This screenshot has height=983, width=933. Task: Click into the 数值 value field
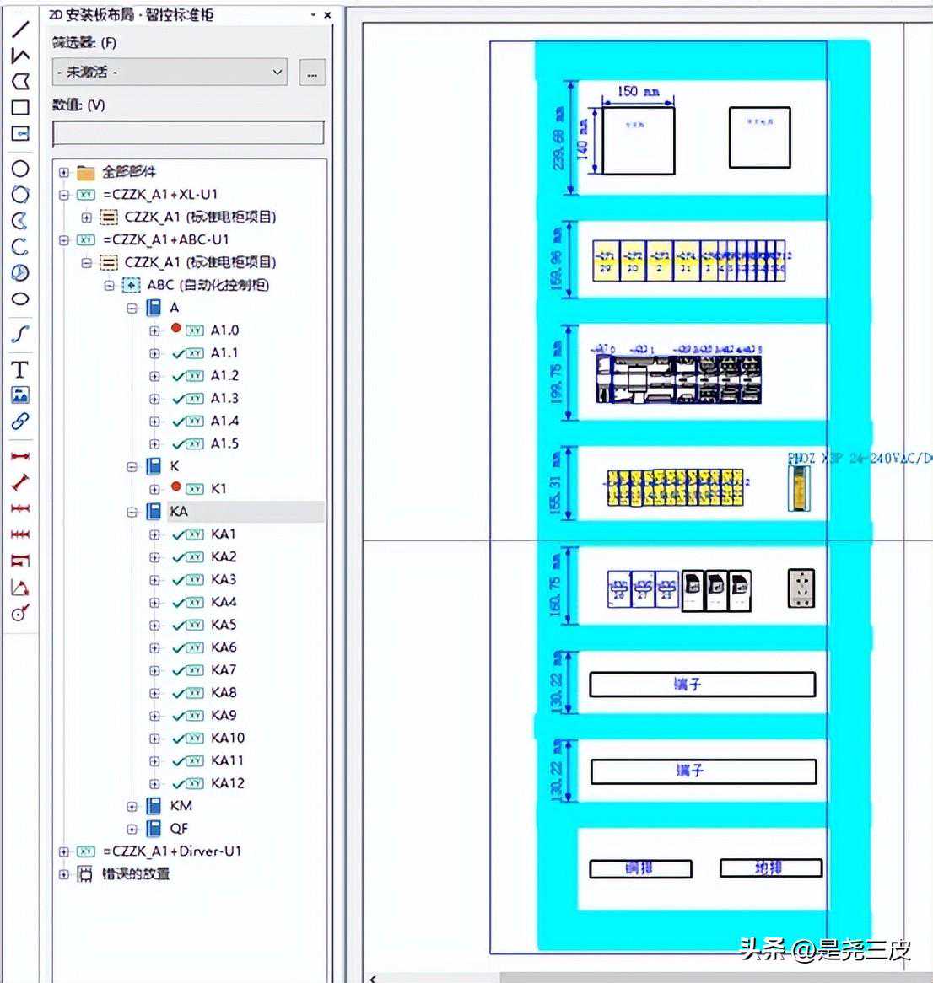click(x=188, y=132)
